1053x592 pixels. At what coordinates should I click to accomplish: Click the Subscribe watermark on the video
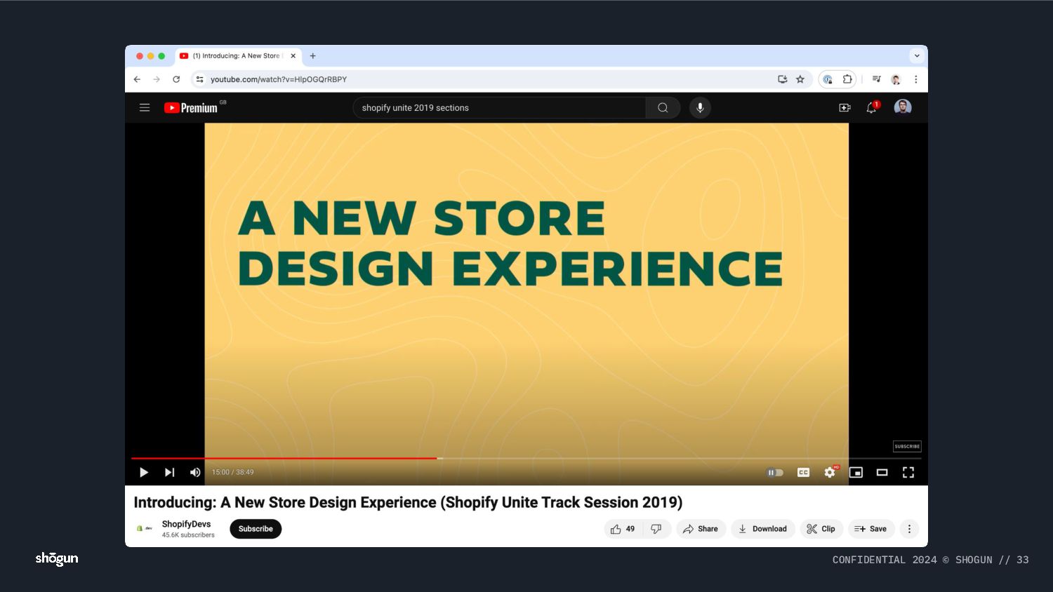pos(907,446)
